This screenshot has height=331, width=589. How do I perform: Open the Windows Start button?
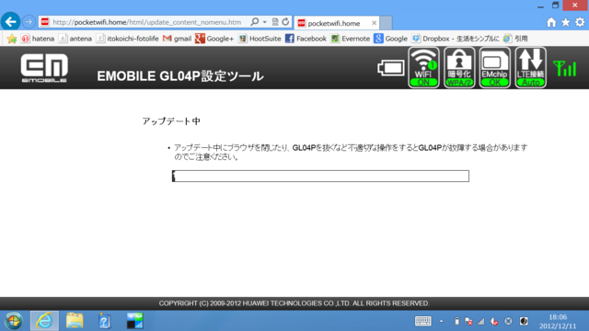14,321
